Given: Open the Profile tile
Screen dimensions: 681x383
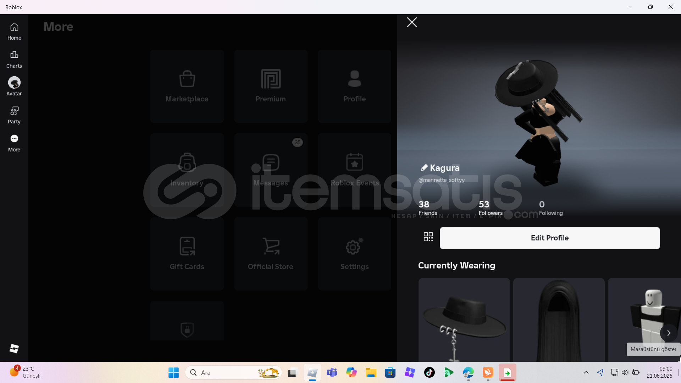Looking at the screenshot, I should (x=354, y=86).
